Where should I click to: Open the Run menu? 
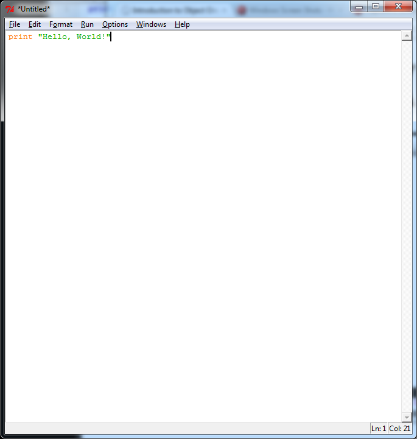pos(87,24)
